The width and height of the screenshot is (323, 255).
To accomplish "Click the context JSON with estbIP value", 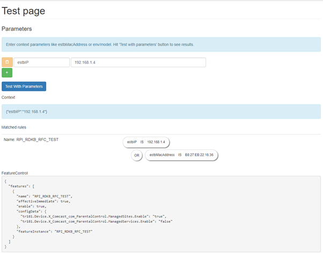I will point(27,111).
